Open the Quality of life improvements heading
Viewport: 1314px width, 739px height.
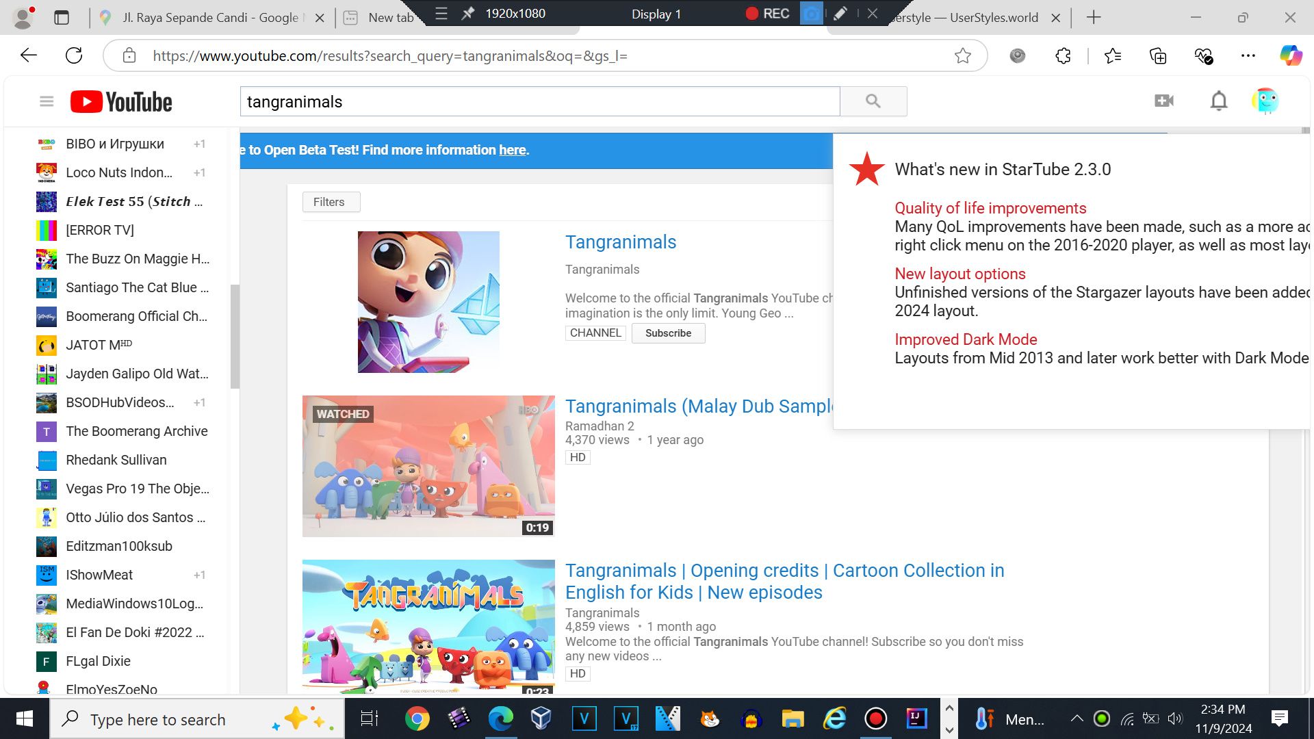point(990,208)
